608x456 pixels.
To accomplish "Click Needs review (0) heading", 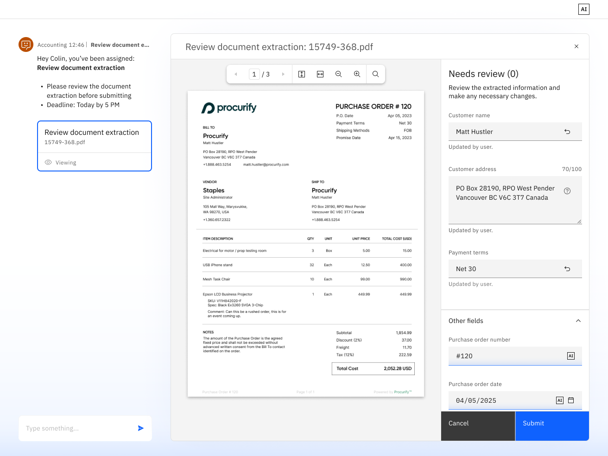I will 483,74.
